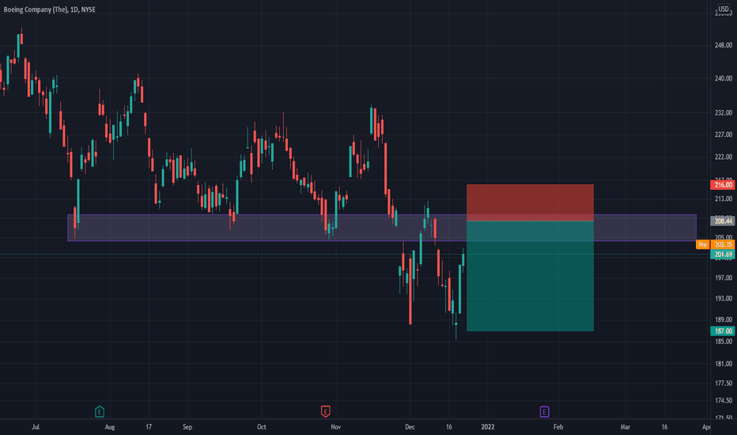737x435 pixels.
Task: Click the green earnings marker near August
Action: point(100,412)
